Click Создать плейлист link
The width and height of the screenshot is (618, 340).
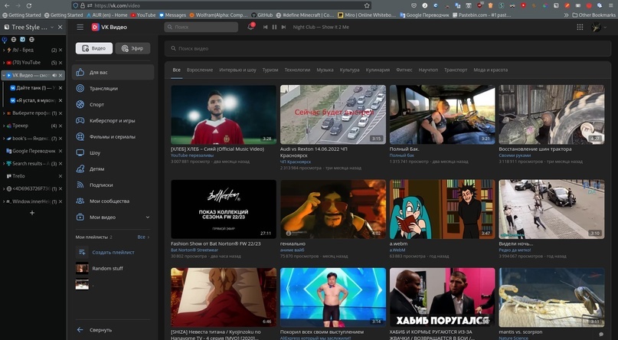tap(113, 252)
